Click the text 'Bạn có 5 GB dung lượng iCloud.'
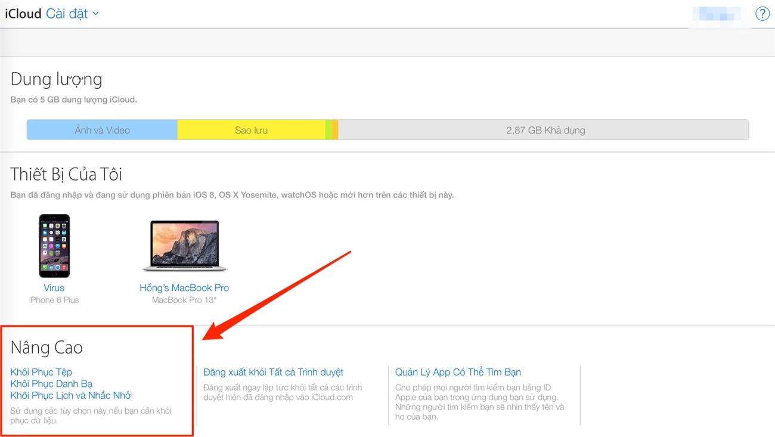 74,100
